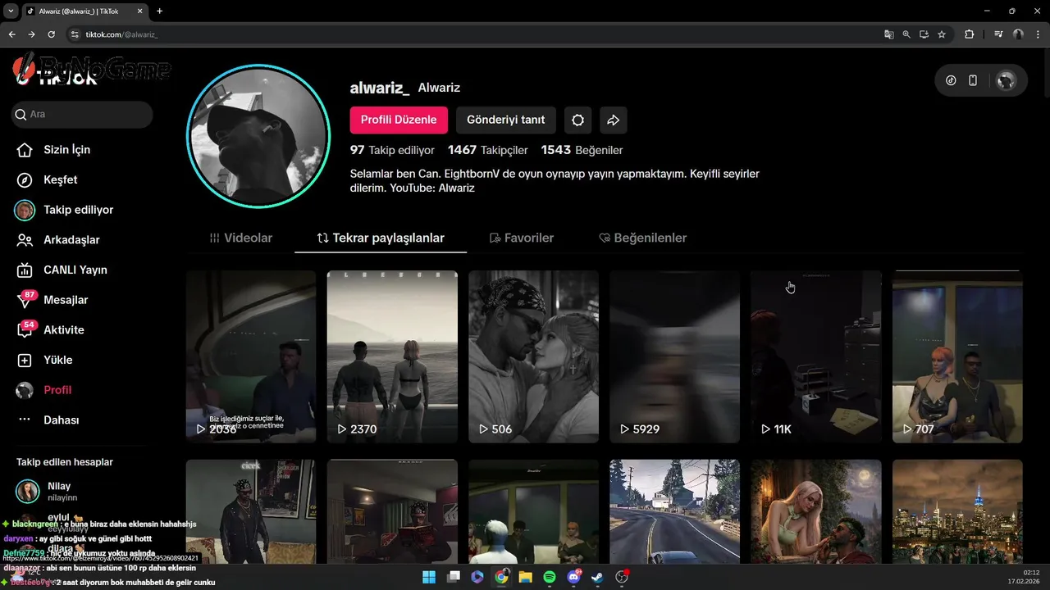Image resolution: width=1050 pixels, height=590 pixels.
Task: Click the 1543 Beğeniler count
Action: [582, 150]
